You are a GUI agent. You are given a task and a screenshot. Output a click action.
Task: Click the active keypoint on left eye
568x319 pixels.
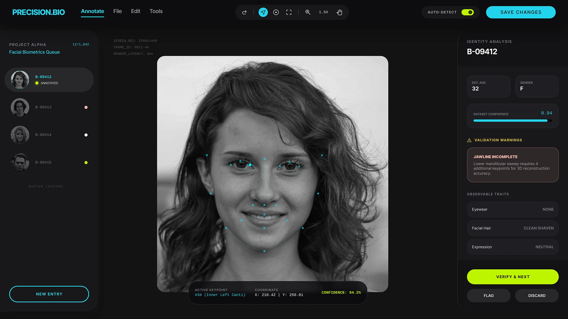coord(250,165)
